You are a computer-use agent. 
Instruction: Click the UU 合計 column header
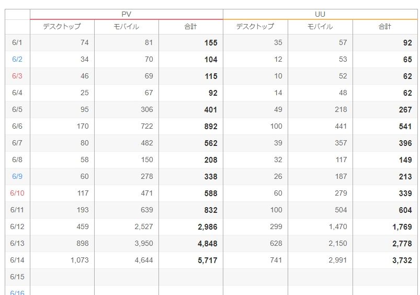click(384, 27)
